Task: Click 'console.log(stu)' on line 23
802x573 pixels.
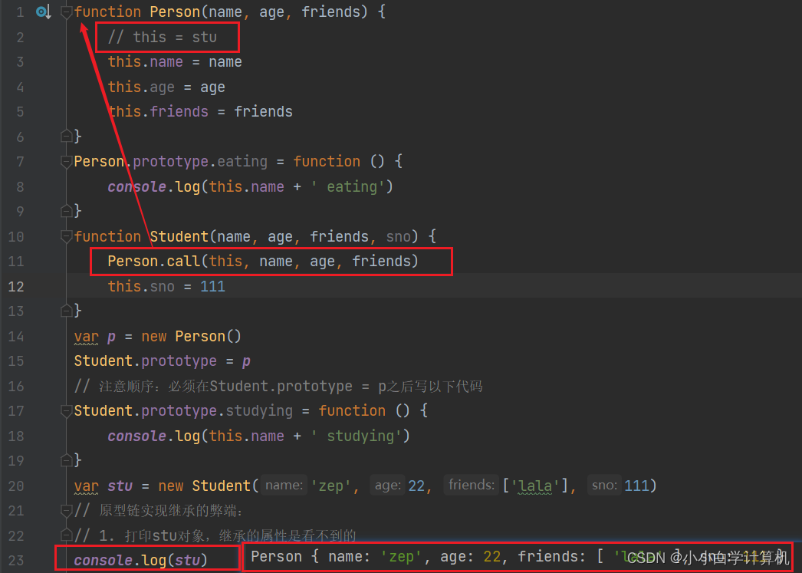Action: (141, 560)
